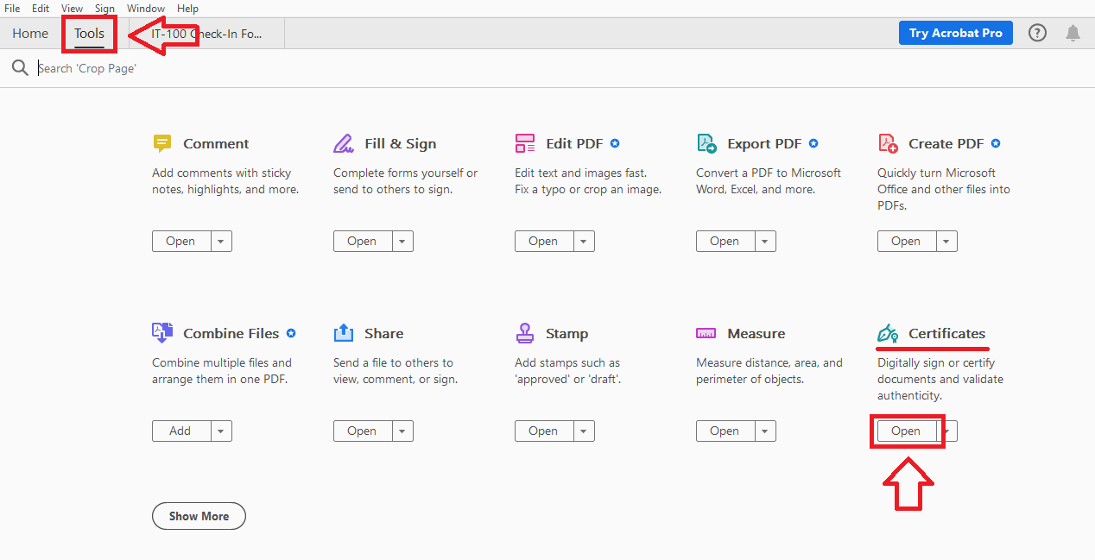Select the Certificates signing icon
Viewport: 1095px width, 560px height.
[887, 332]
